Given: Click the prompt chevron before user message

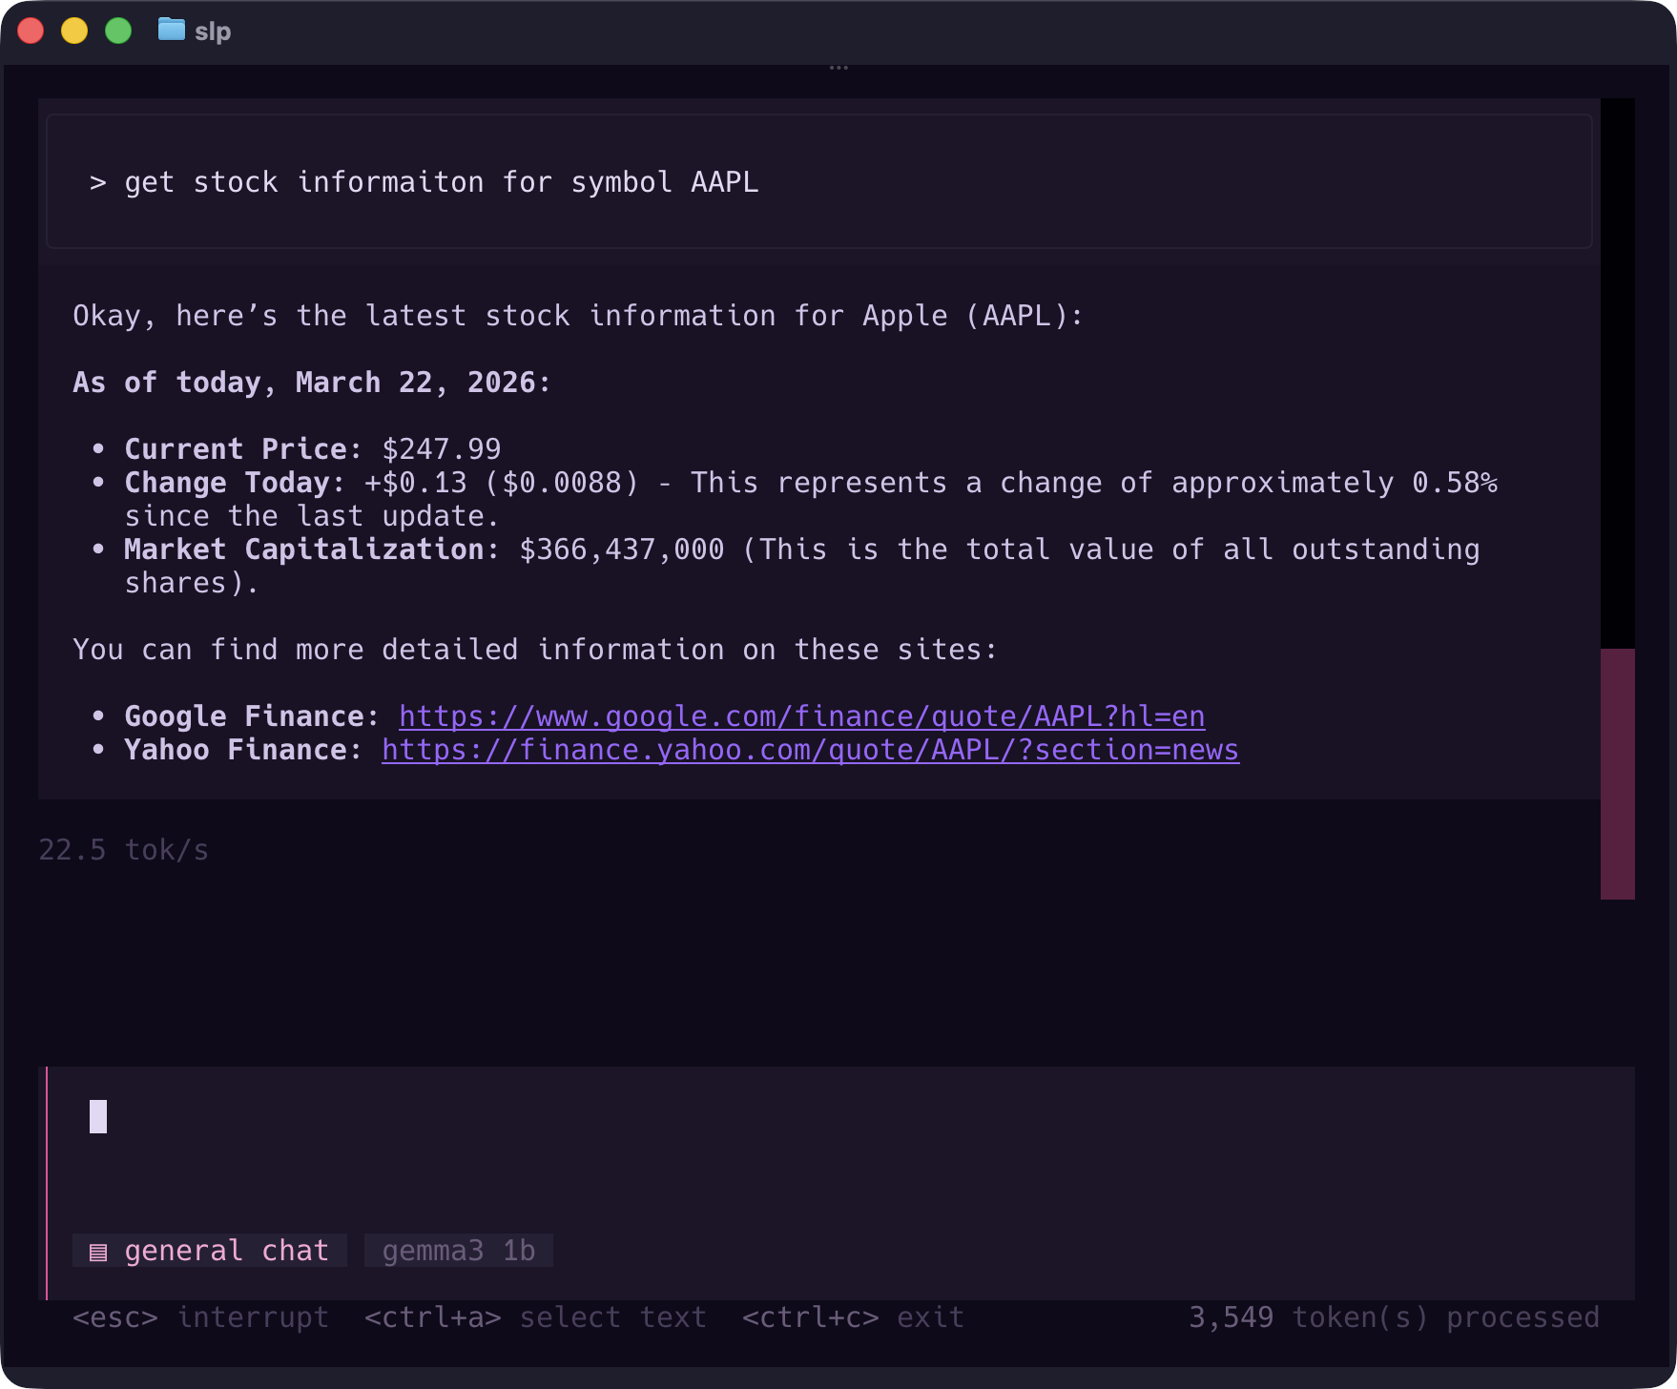Looking at the screenshot, I should [97, 182].
